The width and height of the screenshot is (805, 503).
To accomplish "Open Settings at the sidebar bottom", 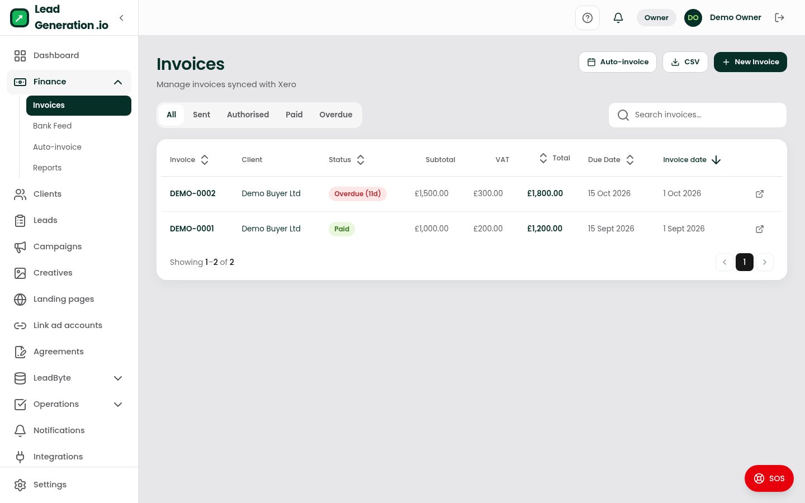I will click(69, 485).
